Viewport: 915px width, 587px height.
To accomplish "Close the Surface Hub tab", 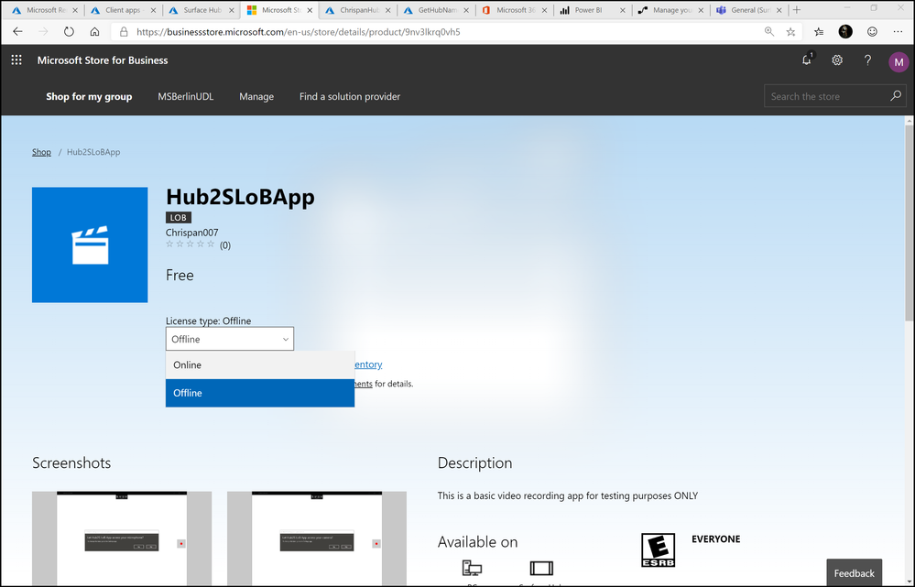I will pyautogui.click(x=232, y=10).
